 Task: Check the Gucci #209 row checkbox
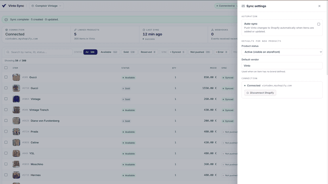6,77
